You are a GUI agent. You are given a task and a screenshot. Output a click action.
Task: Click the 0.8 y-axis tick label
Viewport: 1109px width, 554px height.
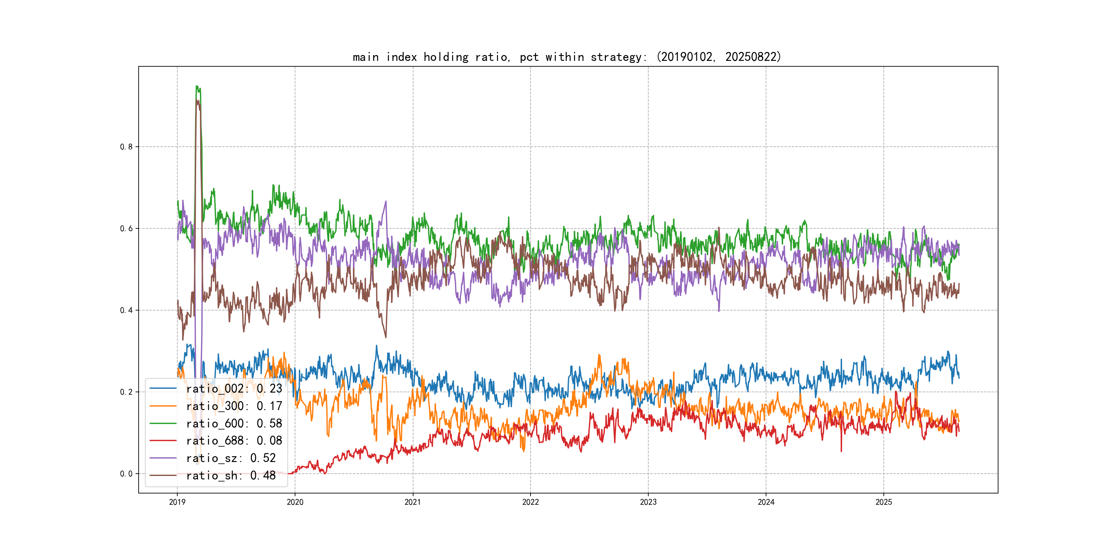(x=126, y=147)
